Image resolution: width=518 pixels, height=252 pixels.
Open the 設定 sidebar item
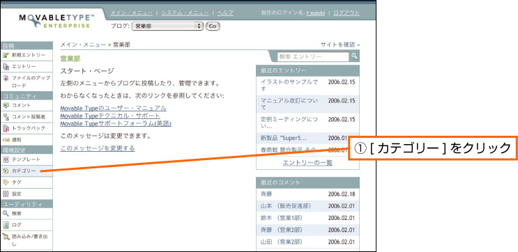26,194
